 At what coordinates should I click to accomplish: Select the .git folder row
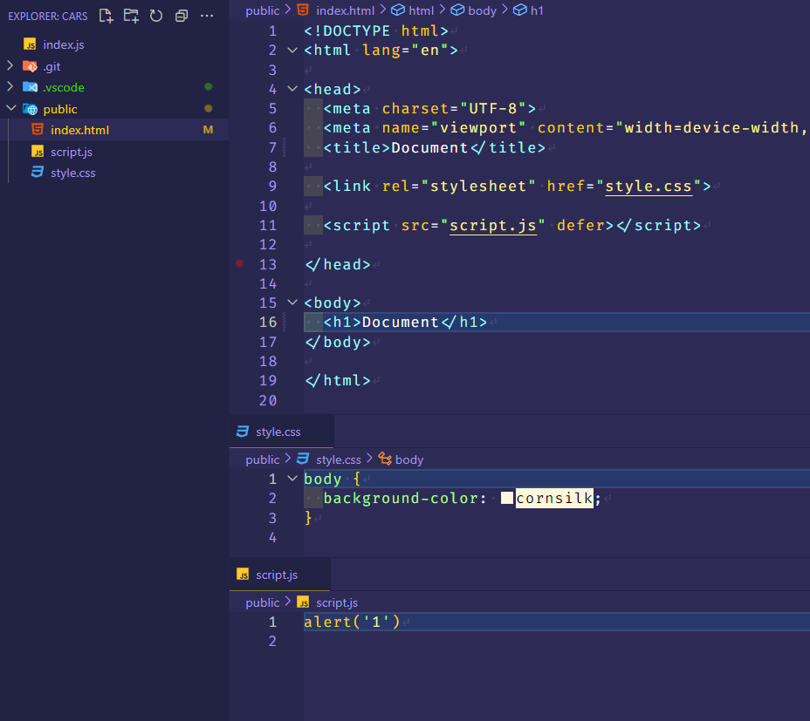click(114, 66)
